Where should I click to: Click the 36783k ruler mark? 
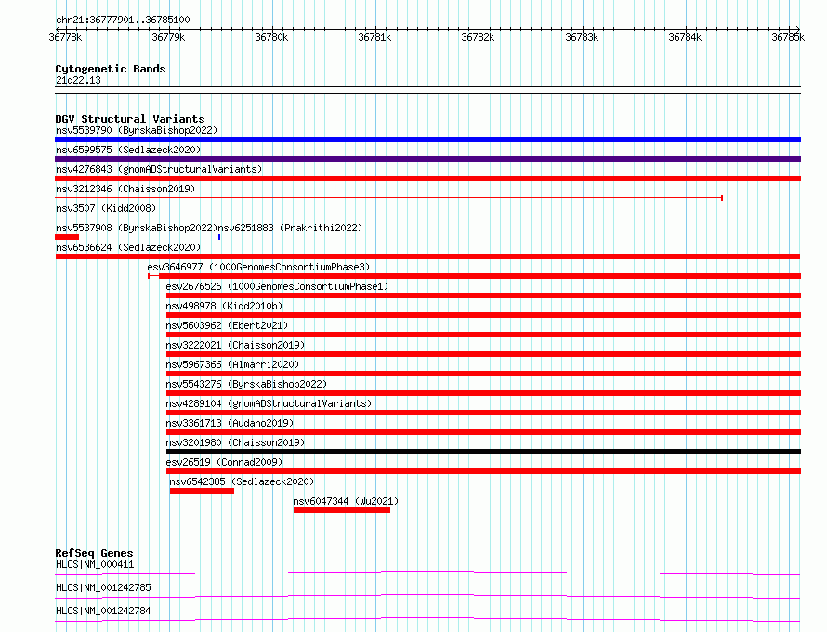(x=582, y=37)
